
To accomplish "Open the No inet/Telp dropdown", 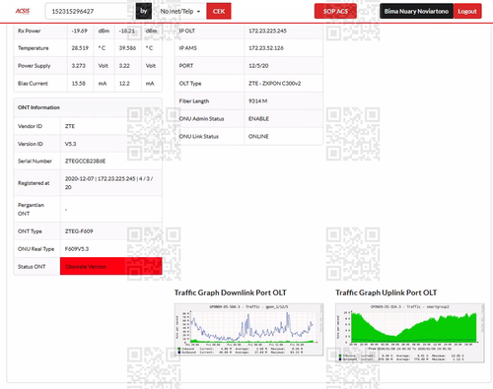I will coord(179,11).
